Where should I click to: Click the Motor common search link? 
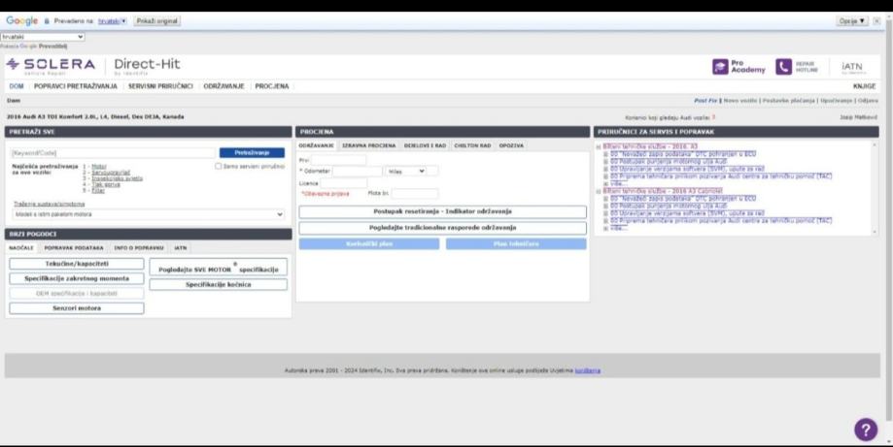pos(99,167)
